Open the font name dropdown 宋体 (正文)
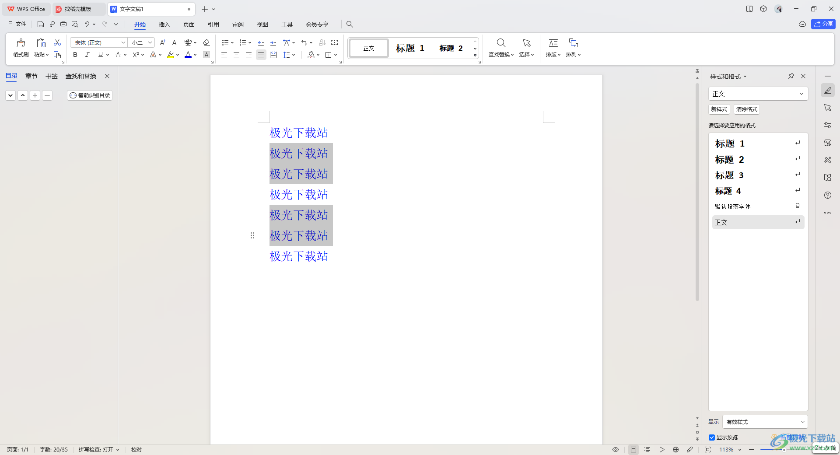This screenshot has height=455, width=840. tap(123, 42)
